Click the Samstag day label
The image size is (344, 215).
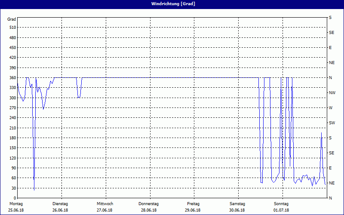(237, 204)
